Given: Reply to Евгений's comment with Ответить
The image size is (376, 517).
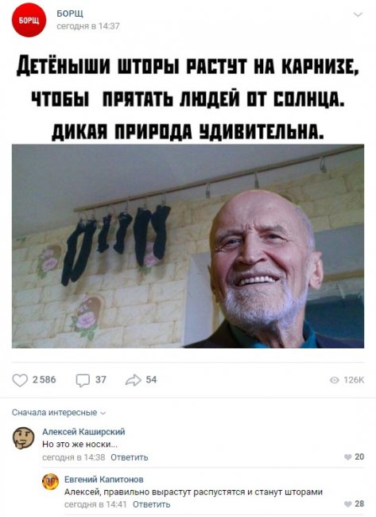Looking at the screenshot, I should pos(151,504).
